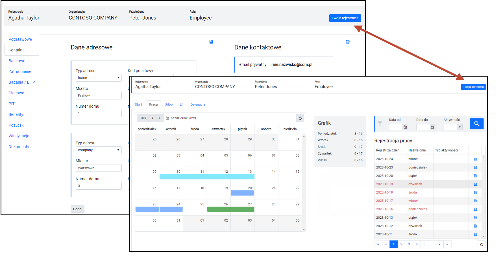Switch to the Urlop tab

coord(169,105)
